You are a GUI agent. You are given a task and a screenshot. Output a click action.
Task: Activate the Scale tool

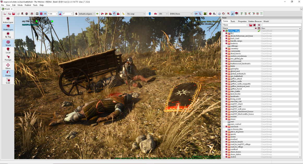8,81
